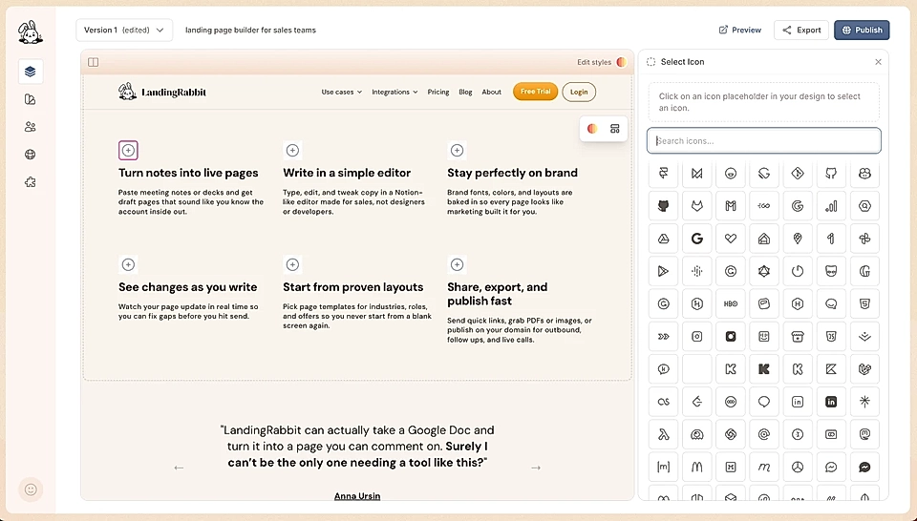
Task: Pick the Linktree asterisk icon
Action: click(x=865, y=403)
